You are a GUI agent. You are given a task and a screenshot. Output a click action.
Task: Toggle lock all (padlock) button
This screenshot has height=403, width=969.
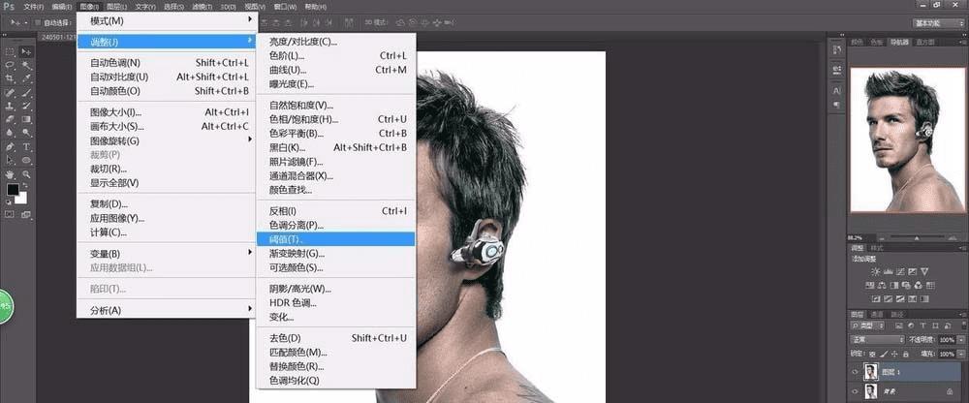tap(905, 355)
